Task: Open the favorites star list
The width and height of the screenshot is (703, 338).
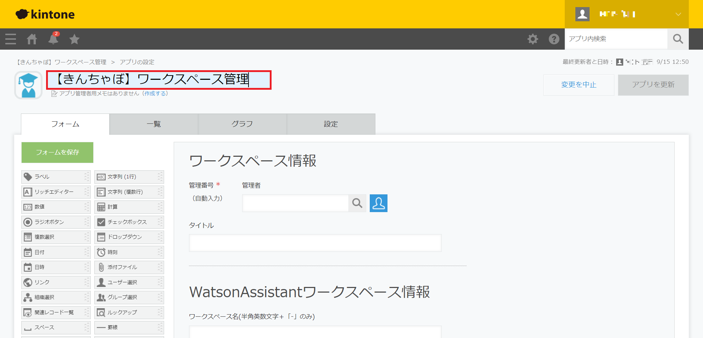Action: click(74, 39)
